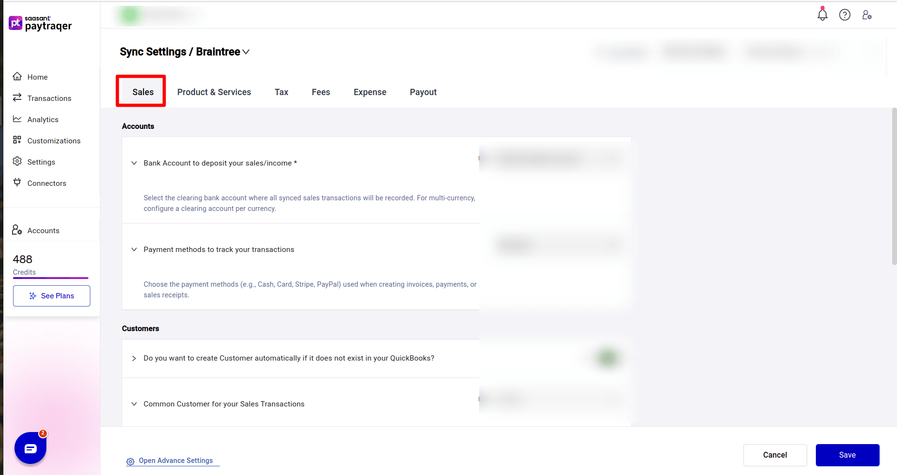Open the help icon
897x475 pixels.
tap(845, 14)
